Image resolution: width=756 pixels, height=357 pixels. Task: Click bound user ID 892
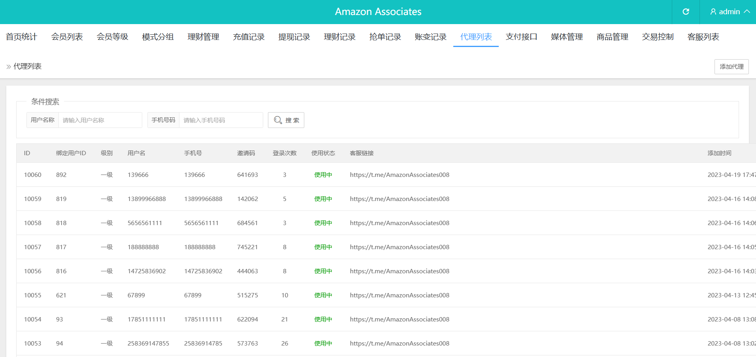pos(61,175)
